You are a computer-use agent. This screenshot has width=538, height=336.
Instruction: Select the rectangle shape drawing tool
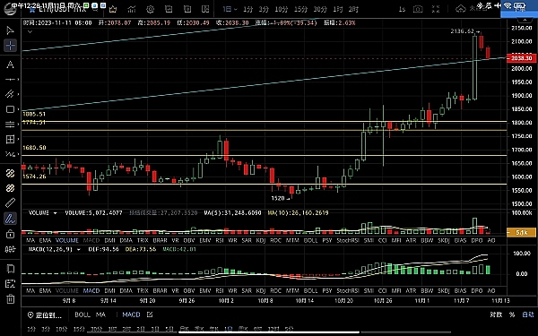(x=10, y=109)
